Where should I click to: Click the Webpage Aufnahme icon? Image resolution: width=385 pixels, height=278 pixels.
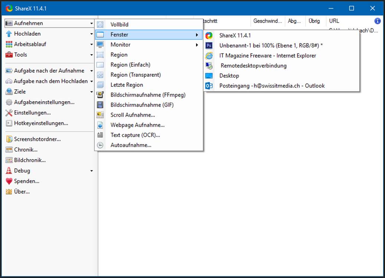tap(100, 125)
